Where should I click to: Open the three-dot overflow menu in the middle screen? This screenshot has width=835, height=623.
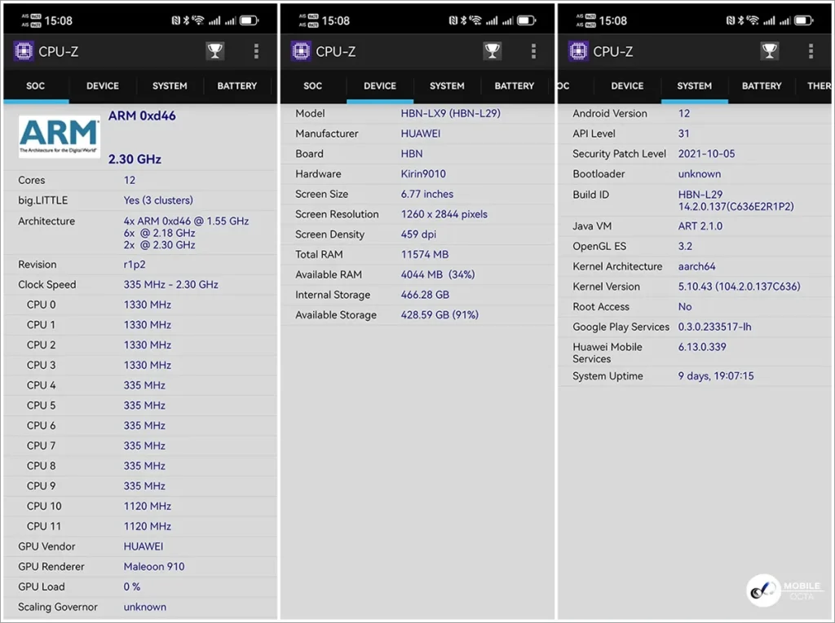pos(533,51)
